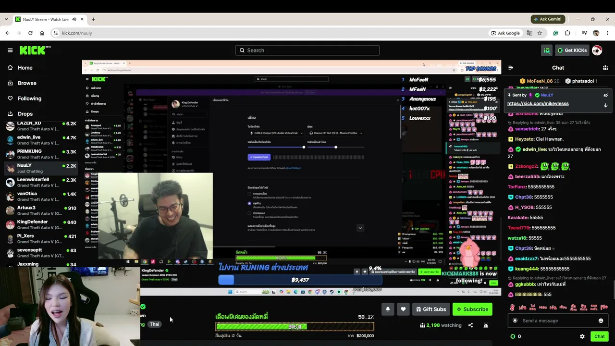
Task: Open PRIMKUNG channel in sidebar
Action: click(x=40, y=154)
